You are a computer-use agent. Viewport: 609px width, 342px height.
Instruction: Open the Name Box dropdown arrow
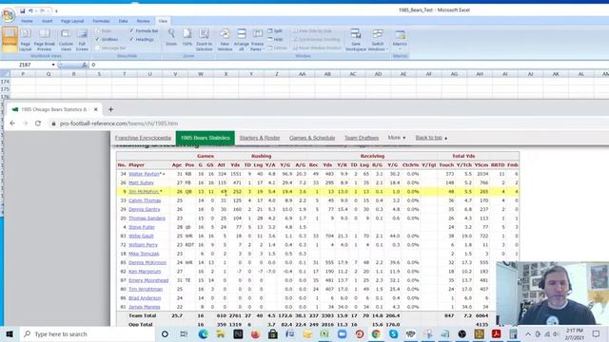coord(53,65)
